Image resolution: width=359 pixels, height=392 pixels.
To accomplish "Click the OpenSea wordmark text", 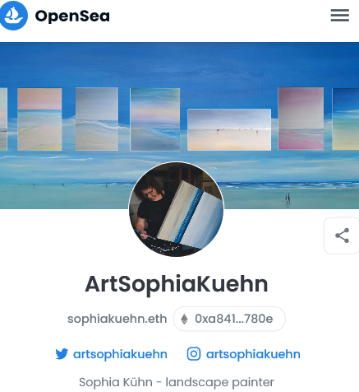I will pyautogui.click(x=72, y=16).
